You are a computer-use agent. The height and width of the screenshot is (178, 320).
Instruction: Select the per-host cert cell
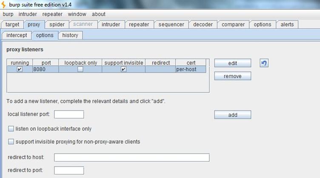coord(191,69)
